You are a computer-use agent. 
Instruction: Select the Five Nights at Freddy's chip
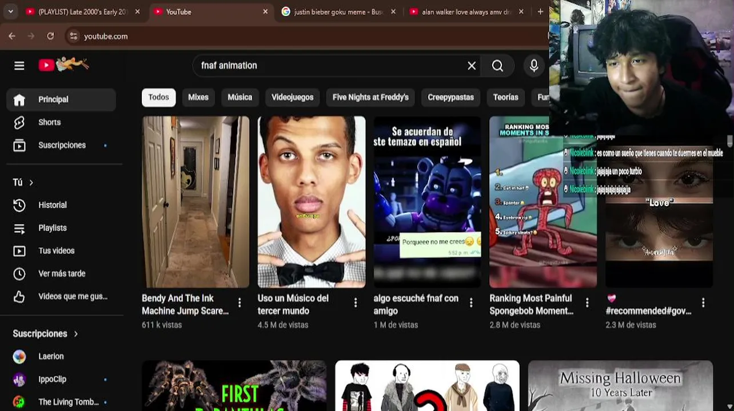pyautogui.click(x=370, y=98)
